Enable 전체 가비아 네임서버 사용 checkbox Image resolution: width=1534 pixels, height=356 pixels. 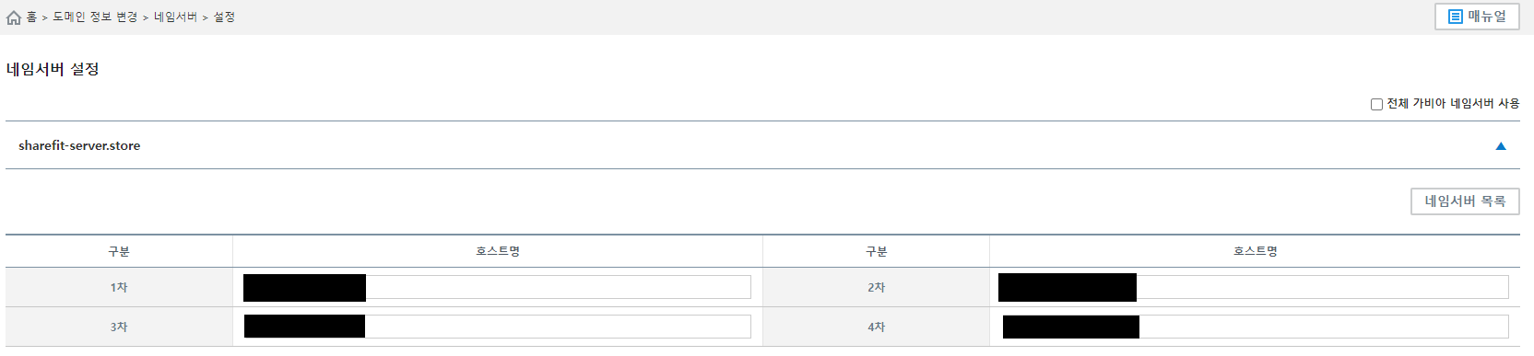[1376, 104]
